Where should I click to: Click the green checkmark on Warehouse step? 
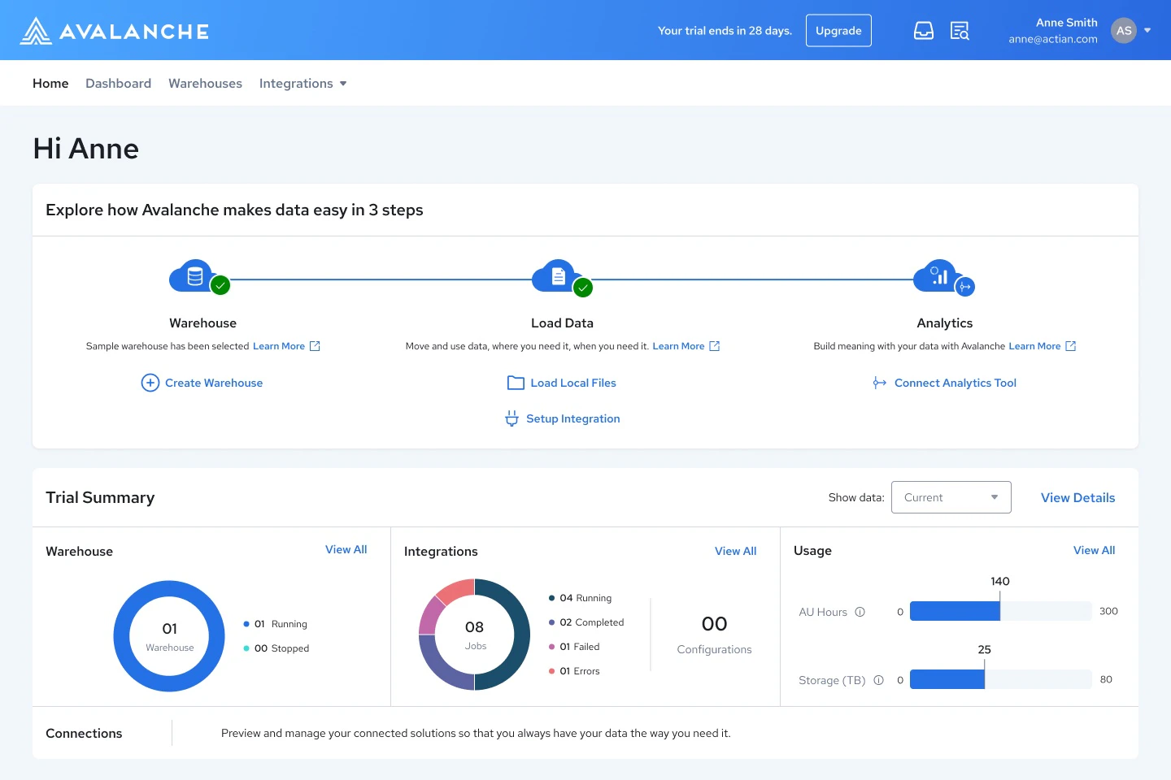(220, 285)
